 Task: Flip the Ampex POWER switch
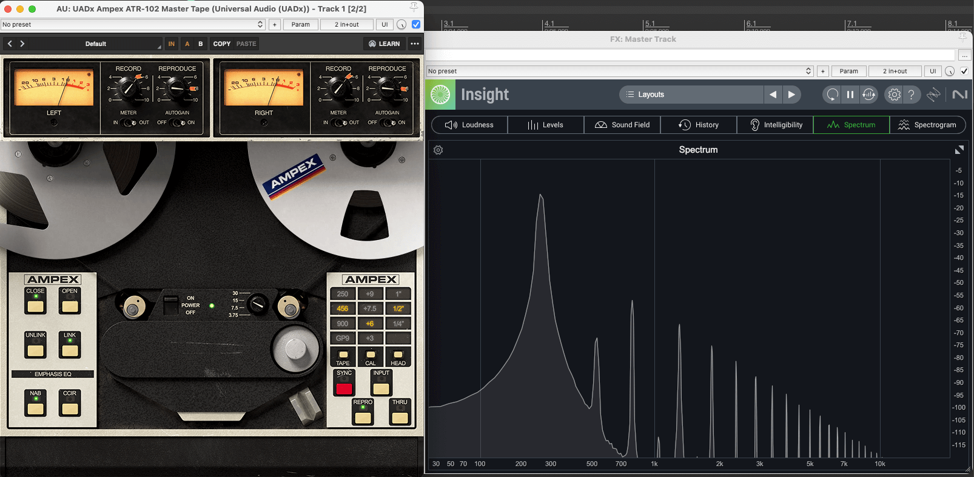pos(171,304)
